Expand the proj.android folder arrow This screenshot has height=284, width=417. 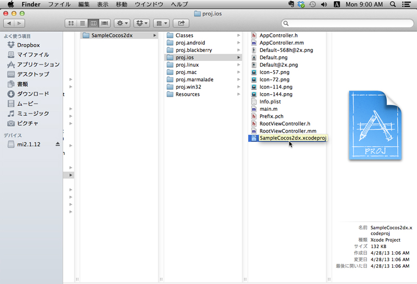click(x=239, y=43)
